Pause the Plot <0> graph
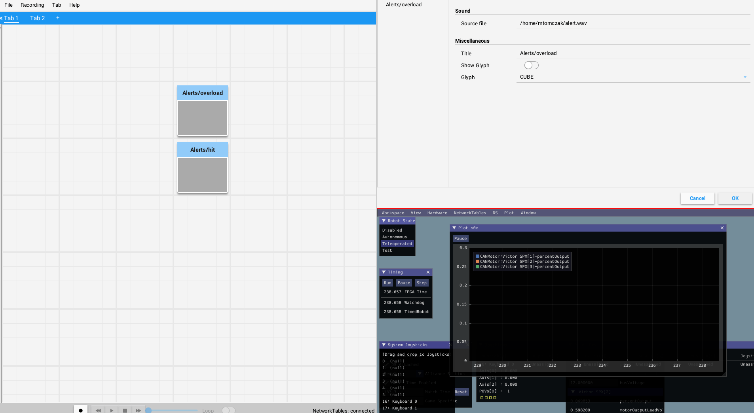This screenshot has width=754, height=413. coord(460,239)
